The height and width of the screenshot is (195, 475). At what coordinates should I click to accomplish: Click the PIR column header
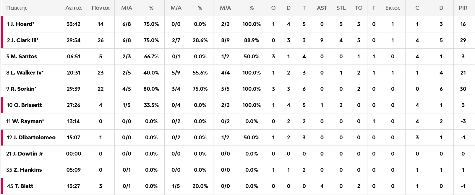(x=463, y=8)
